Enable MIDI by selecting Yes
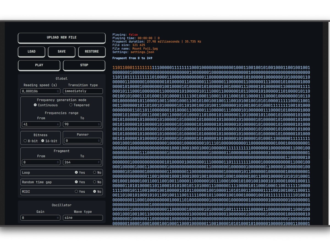 pyautogui.click(x=76, y=192)
